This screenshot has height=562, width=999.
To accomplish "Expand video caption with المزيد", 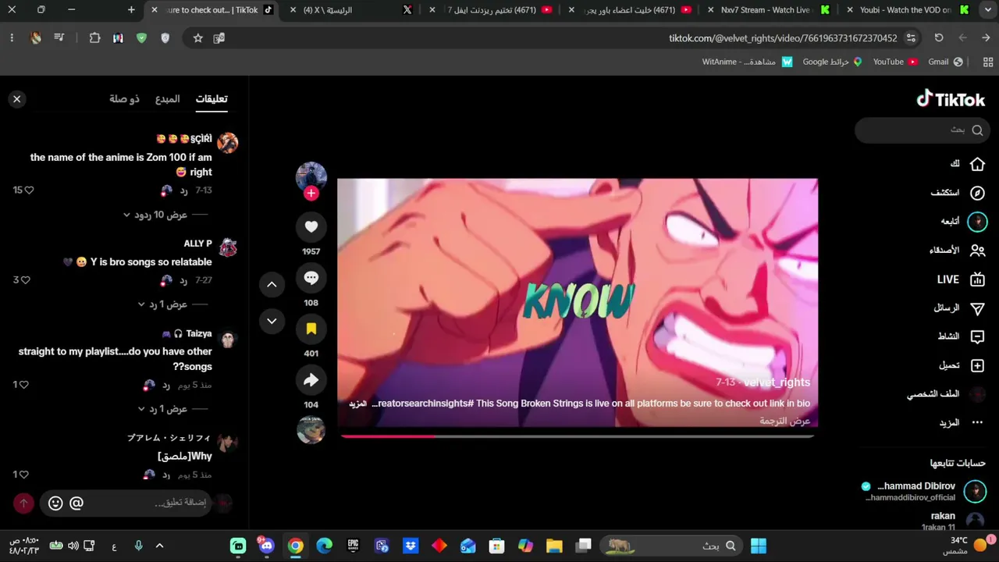I will pos(357,404).
